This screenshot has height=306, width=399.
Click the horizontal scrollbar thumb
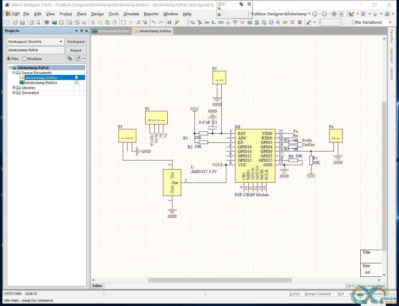click(220, 280)
